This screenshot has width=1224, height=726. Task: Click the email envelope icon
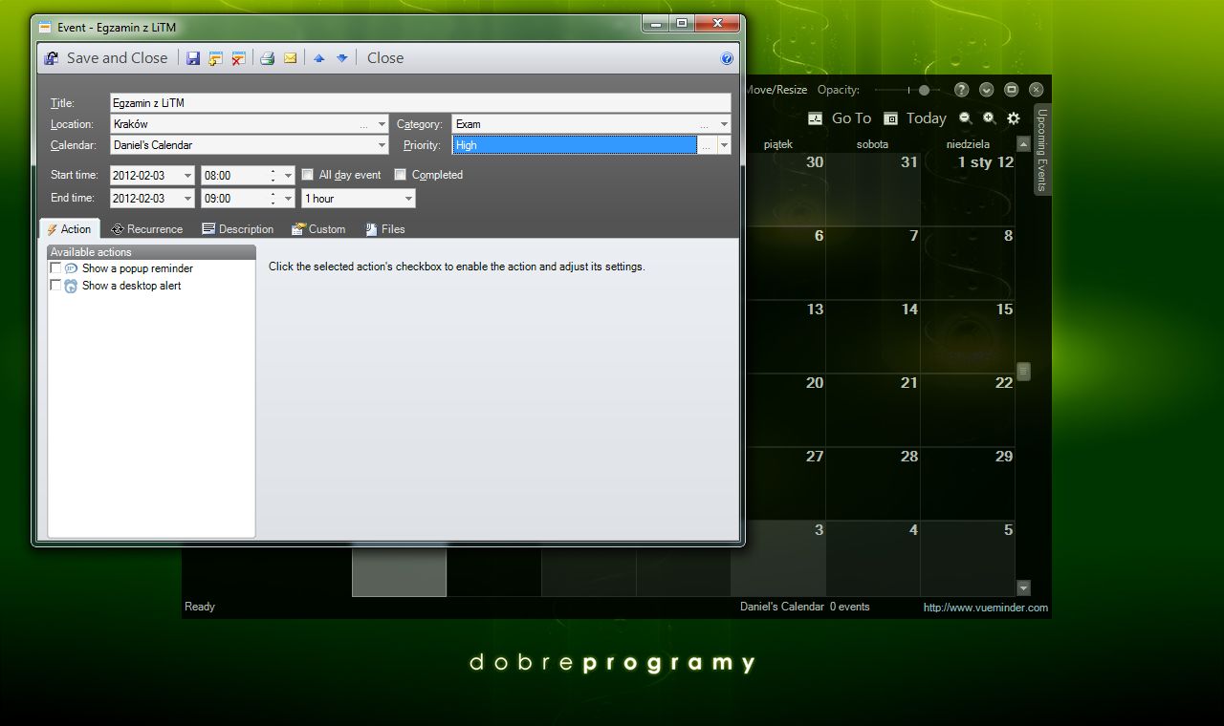tap(291, 58)
